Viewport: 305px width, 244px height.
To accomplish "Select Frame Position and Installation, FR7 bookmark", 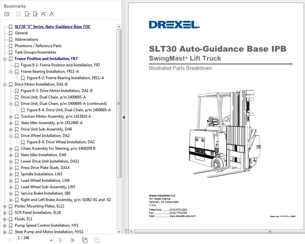I will click(x=46, y=59).
